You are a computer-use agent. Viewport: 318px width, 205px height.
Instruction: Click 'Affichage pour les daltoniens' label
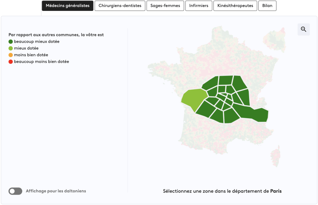point(56,191)
